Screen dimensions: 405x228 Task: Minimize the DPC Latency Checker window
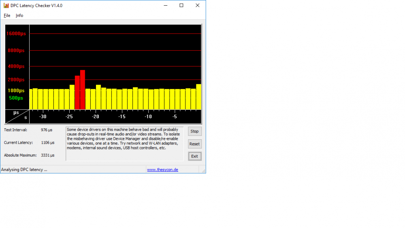pyautogui.click(x=166, y=5)
